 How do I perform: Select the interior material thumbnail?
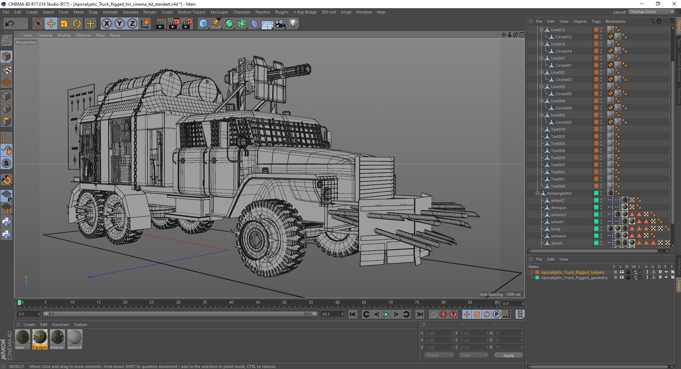pos(57,337)
